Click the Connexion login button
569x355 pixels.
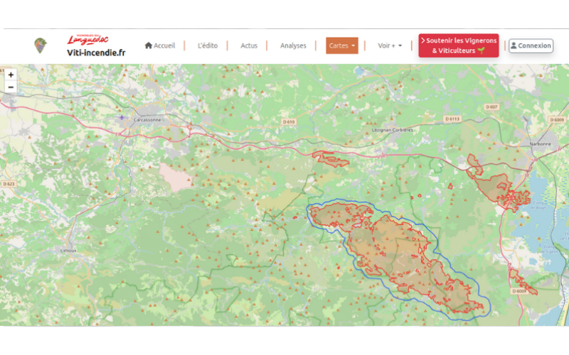(531, 45)
